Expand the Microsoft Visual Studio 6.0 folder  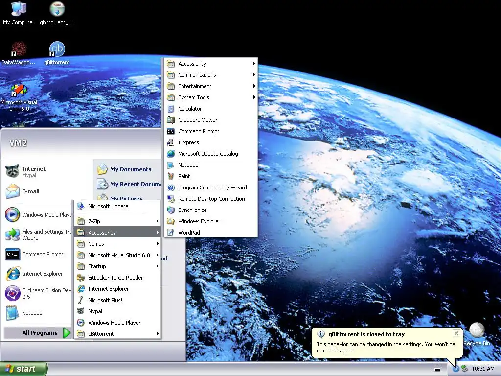click(117, 255)
